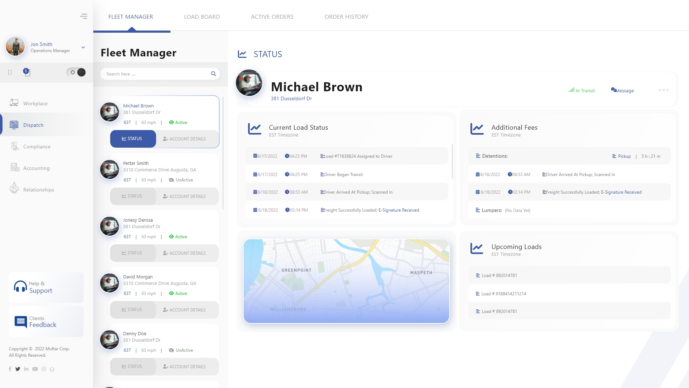Open Order History tab
The width and height of the screenshot is (689, 388).
click(347, 17)
